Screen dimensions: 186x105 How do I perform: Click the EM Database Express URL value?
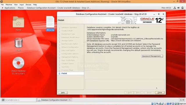coord(126,41)
